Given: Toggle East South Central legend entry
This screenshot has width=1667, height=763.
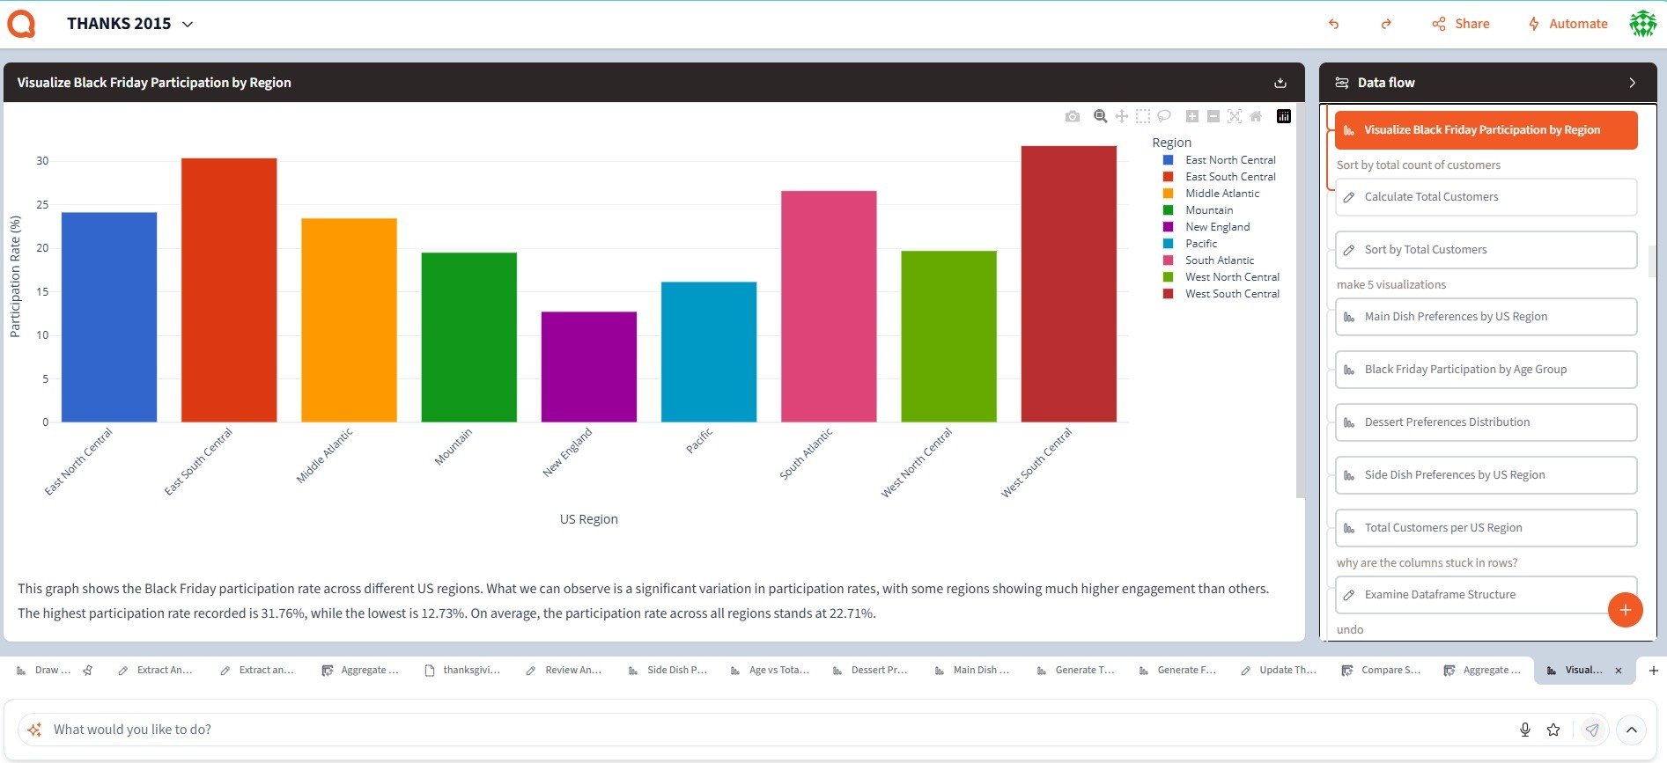Looking at the screenshot, I should [1219, 177].
